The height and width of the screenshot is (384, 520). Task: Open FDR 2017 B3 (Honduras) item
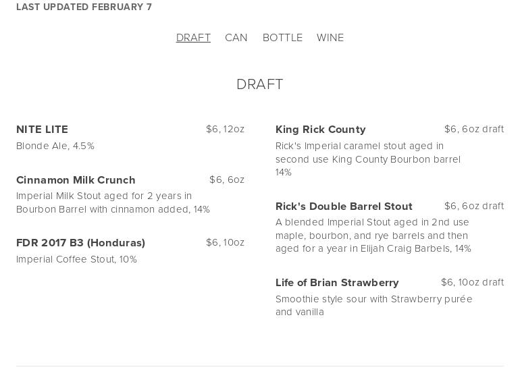[80, 243]
